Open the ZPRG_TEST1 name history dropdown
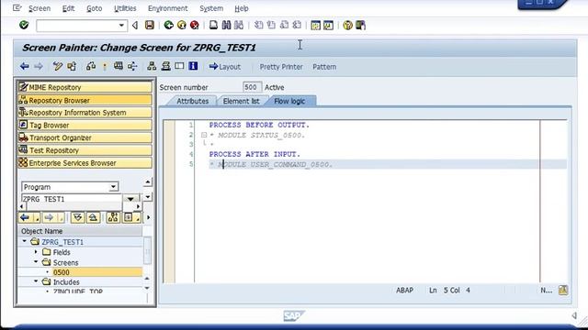This screenshot has width=588, height=330. pyautogui.click(x=130, y=199)
